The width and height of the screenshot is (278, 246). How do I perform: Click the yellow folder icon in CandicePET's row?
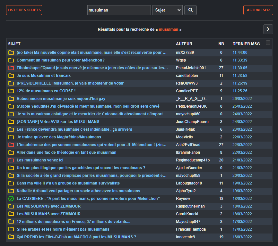pyautogui.click(x=11, y=91)
